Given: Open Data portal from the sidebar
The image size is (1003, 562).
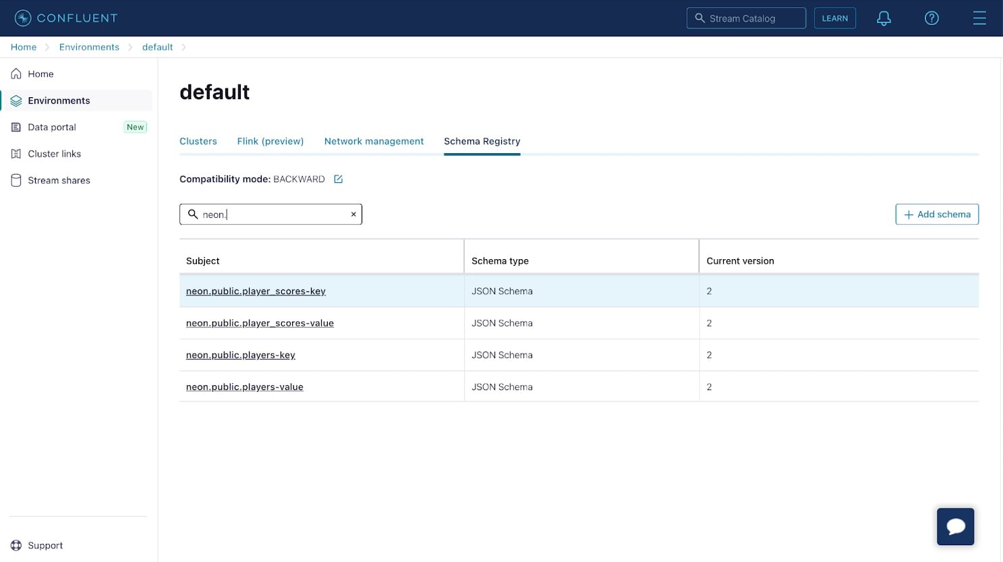Looking at the screenshot, I should [x=51, y=127].
